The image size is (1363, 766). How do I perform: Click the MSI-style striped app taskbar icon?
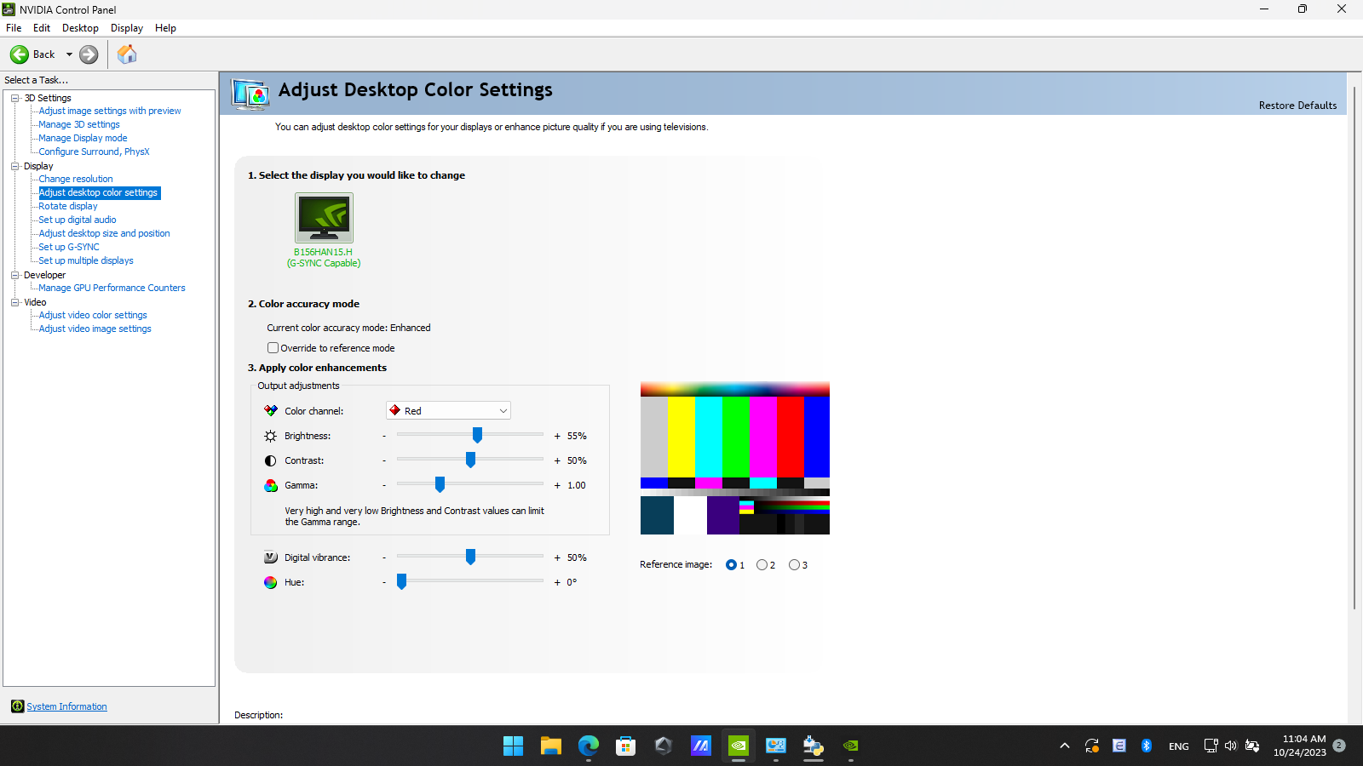tap(701, 746)
